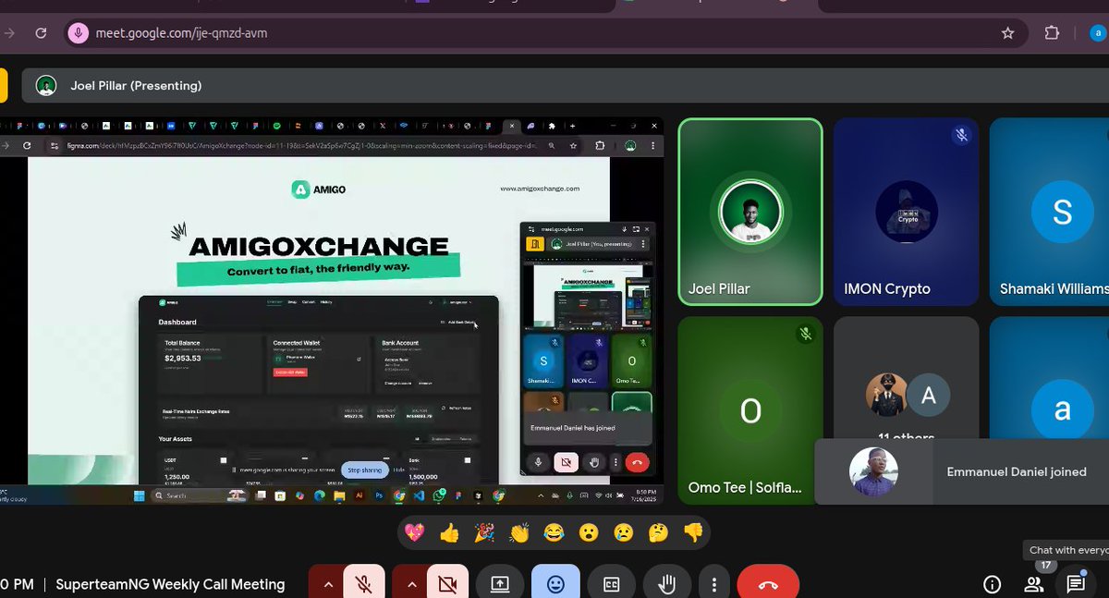The image size is (1109, 598).
Task: Toggle the emoji reactions button
Action: pyautogui.click(x=556, y=584)
